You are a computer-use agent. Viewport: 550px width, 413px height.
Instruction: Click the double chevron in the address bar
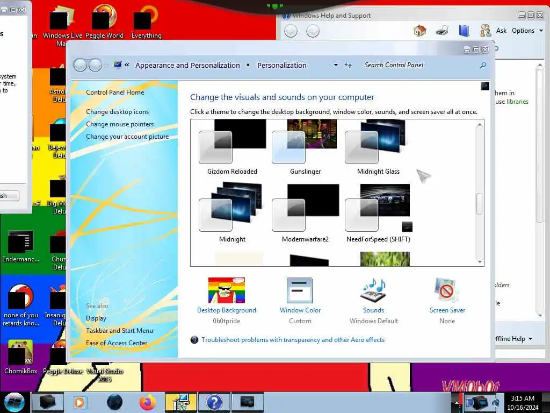pos(127,65)
